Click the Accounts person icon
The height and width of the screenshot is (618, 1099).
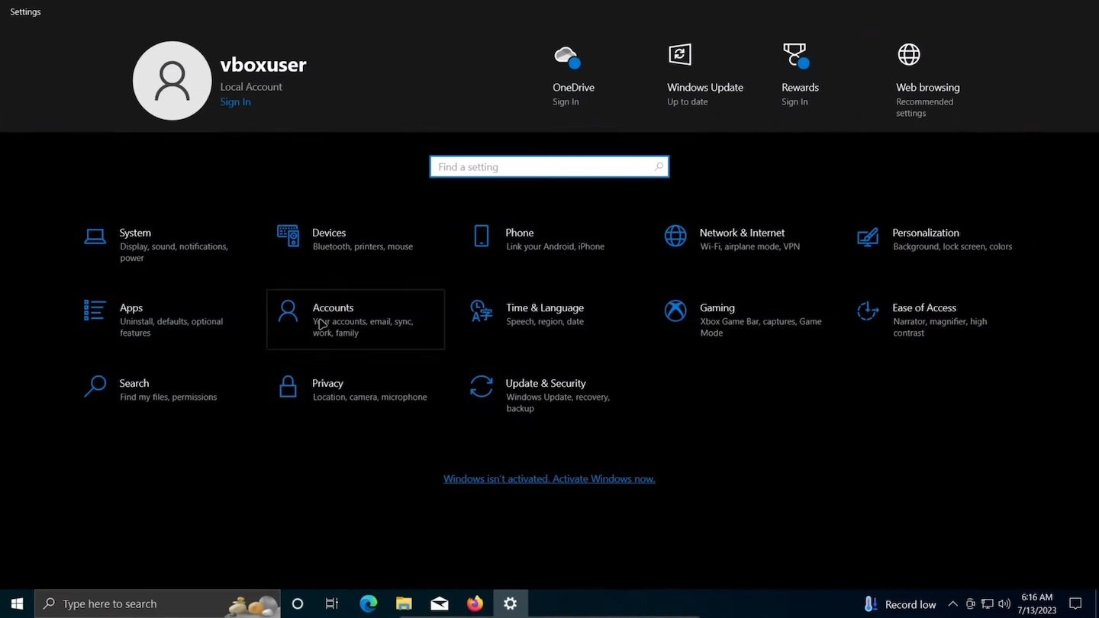pyautogui.click(x=288, y=311)
